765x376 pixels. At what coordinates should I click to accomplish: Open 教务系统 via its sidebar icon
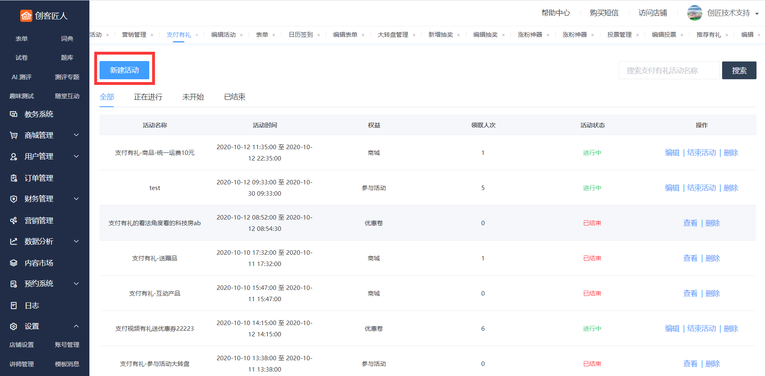tap(14, 114)
